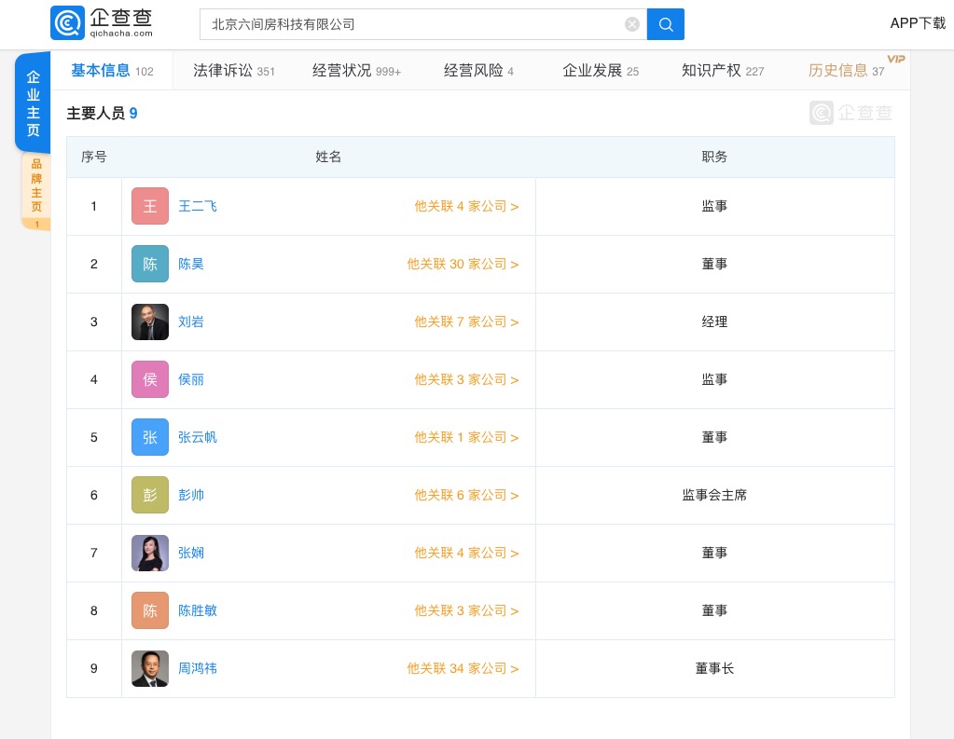The image size is (954, 739).
Task: Open the 经营风险 tab
Action: (x=478, y=71)
